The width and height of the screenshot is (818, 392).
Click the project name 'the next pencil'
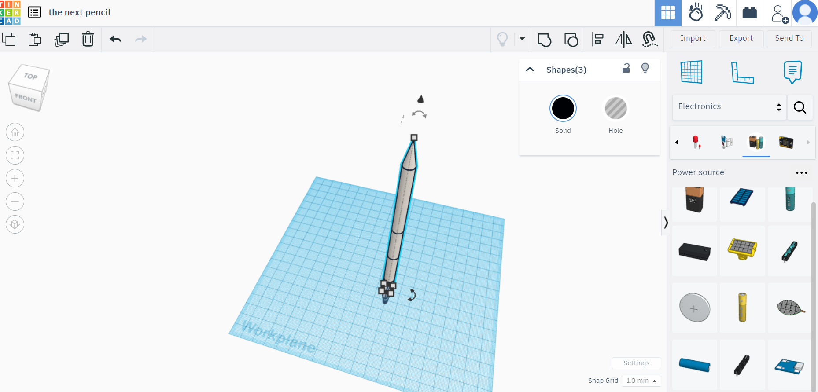(80, 12)
